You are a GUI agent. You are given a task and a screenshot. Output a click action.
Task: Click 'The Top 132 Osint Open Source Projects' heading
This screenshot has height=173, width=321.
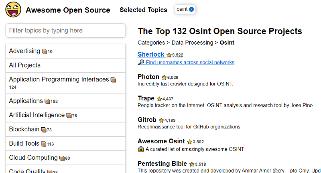click(220, 31)
